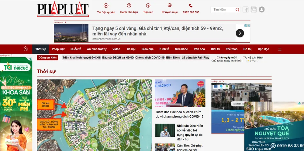Open the YouTube channel icon
Screen dimensions: 304x151
(x=254, y=10)
